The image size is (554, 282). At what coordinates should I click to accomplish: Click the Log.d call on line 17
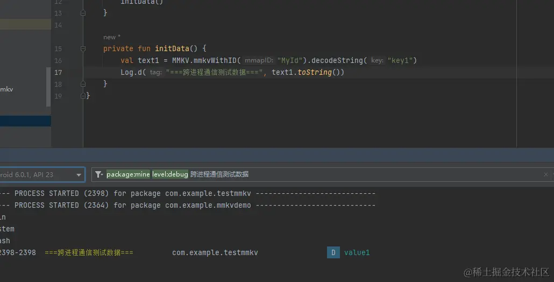pos(131,73)
